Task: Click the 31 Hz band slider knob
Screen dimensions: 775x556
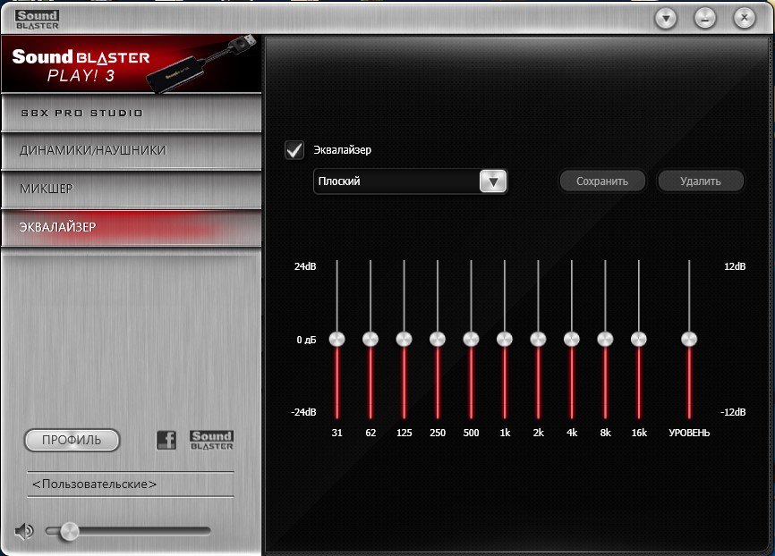Action: pyautogui.click(x=337, y=339)
